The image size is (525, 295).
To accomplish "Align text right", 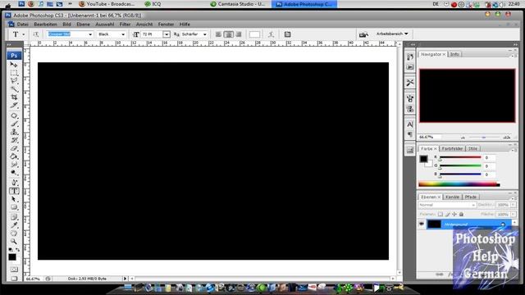I will [239, 34].
